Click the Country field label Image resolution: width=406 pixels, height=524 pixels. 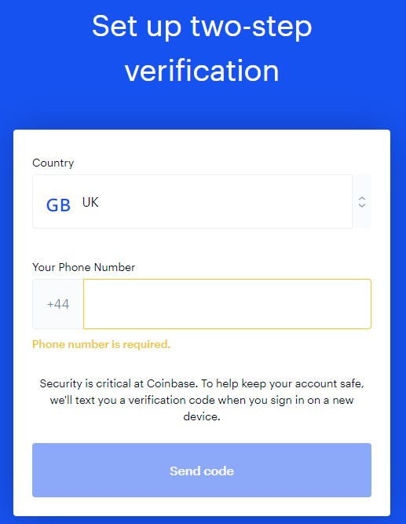pyautogui.click(x=53, y=163)
